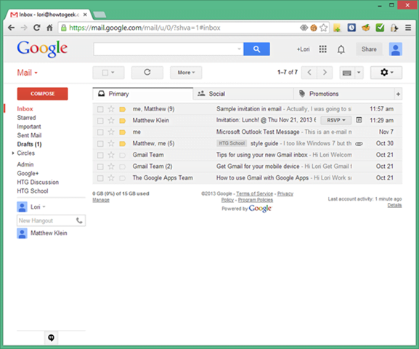419x349 pixels.
Task: Add a new inbox tab with the plus
Action: tap(398, 94)
